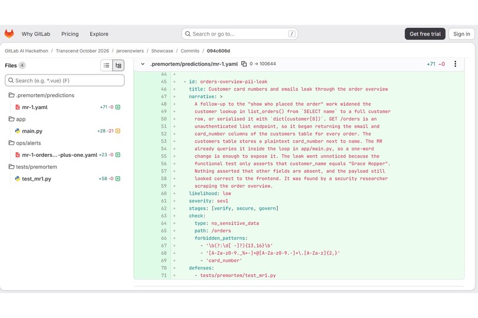The height and width of the screenshot is (318, 478).
Task: Click folder icon next to ops/alerts
Action: (12, 143)
